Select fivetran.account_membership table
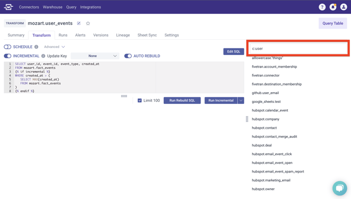The height and width of the screenshot is (199, 351). pos(274,67)
